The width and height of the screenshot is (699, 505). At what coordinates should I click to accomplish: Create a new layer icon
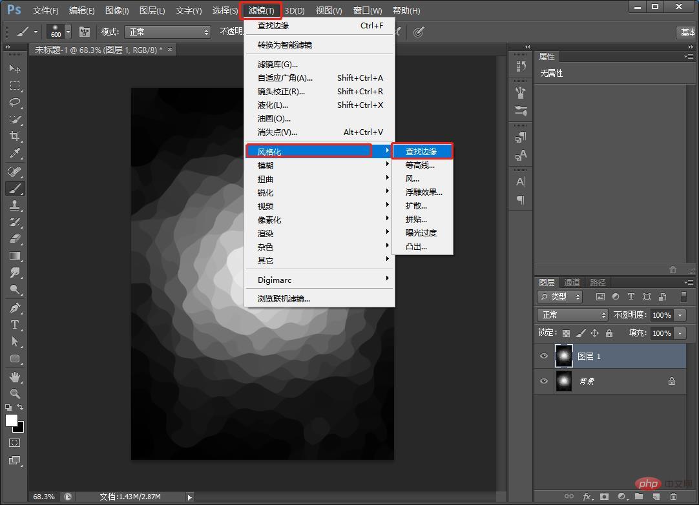656,496
